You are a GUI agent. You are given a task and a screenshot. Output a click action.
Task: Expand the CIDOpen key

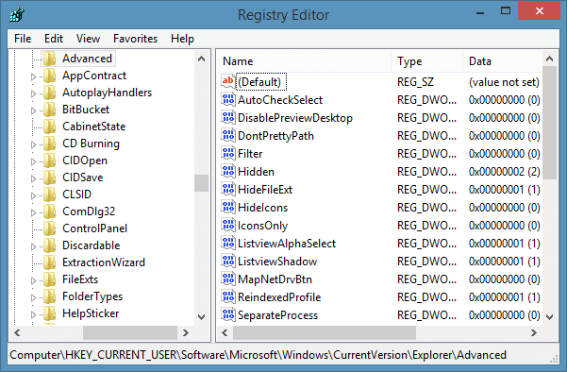pos(33,161)
